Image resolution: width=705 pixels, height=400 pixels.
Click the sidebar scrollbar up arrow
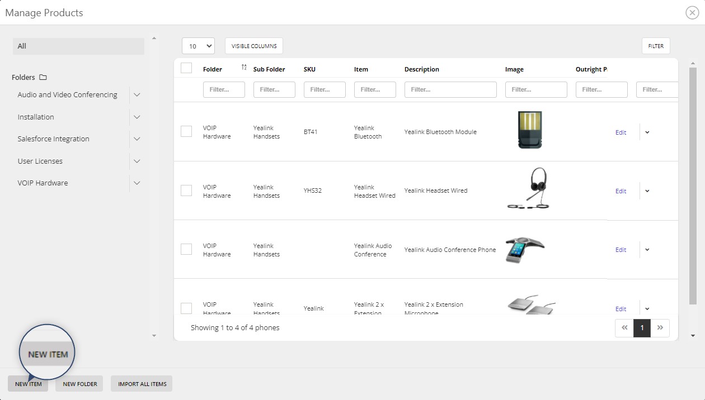coord(154,38)
